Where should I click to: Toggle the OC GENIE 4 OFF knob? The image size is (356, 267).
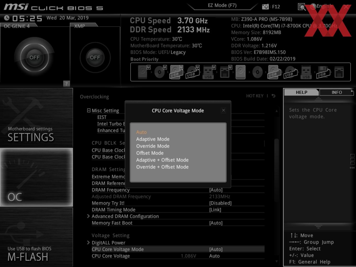(x=35, y=57)
